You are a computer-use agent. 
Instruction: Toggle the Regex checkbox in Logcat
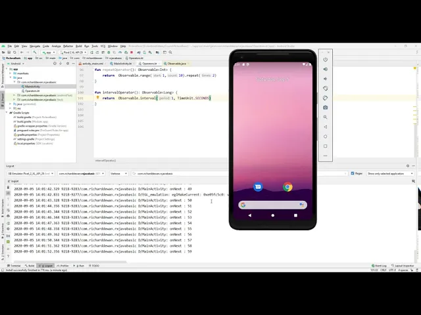(x=353, y=173)
